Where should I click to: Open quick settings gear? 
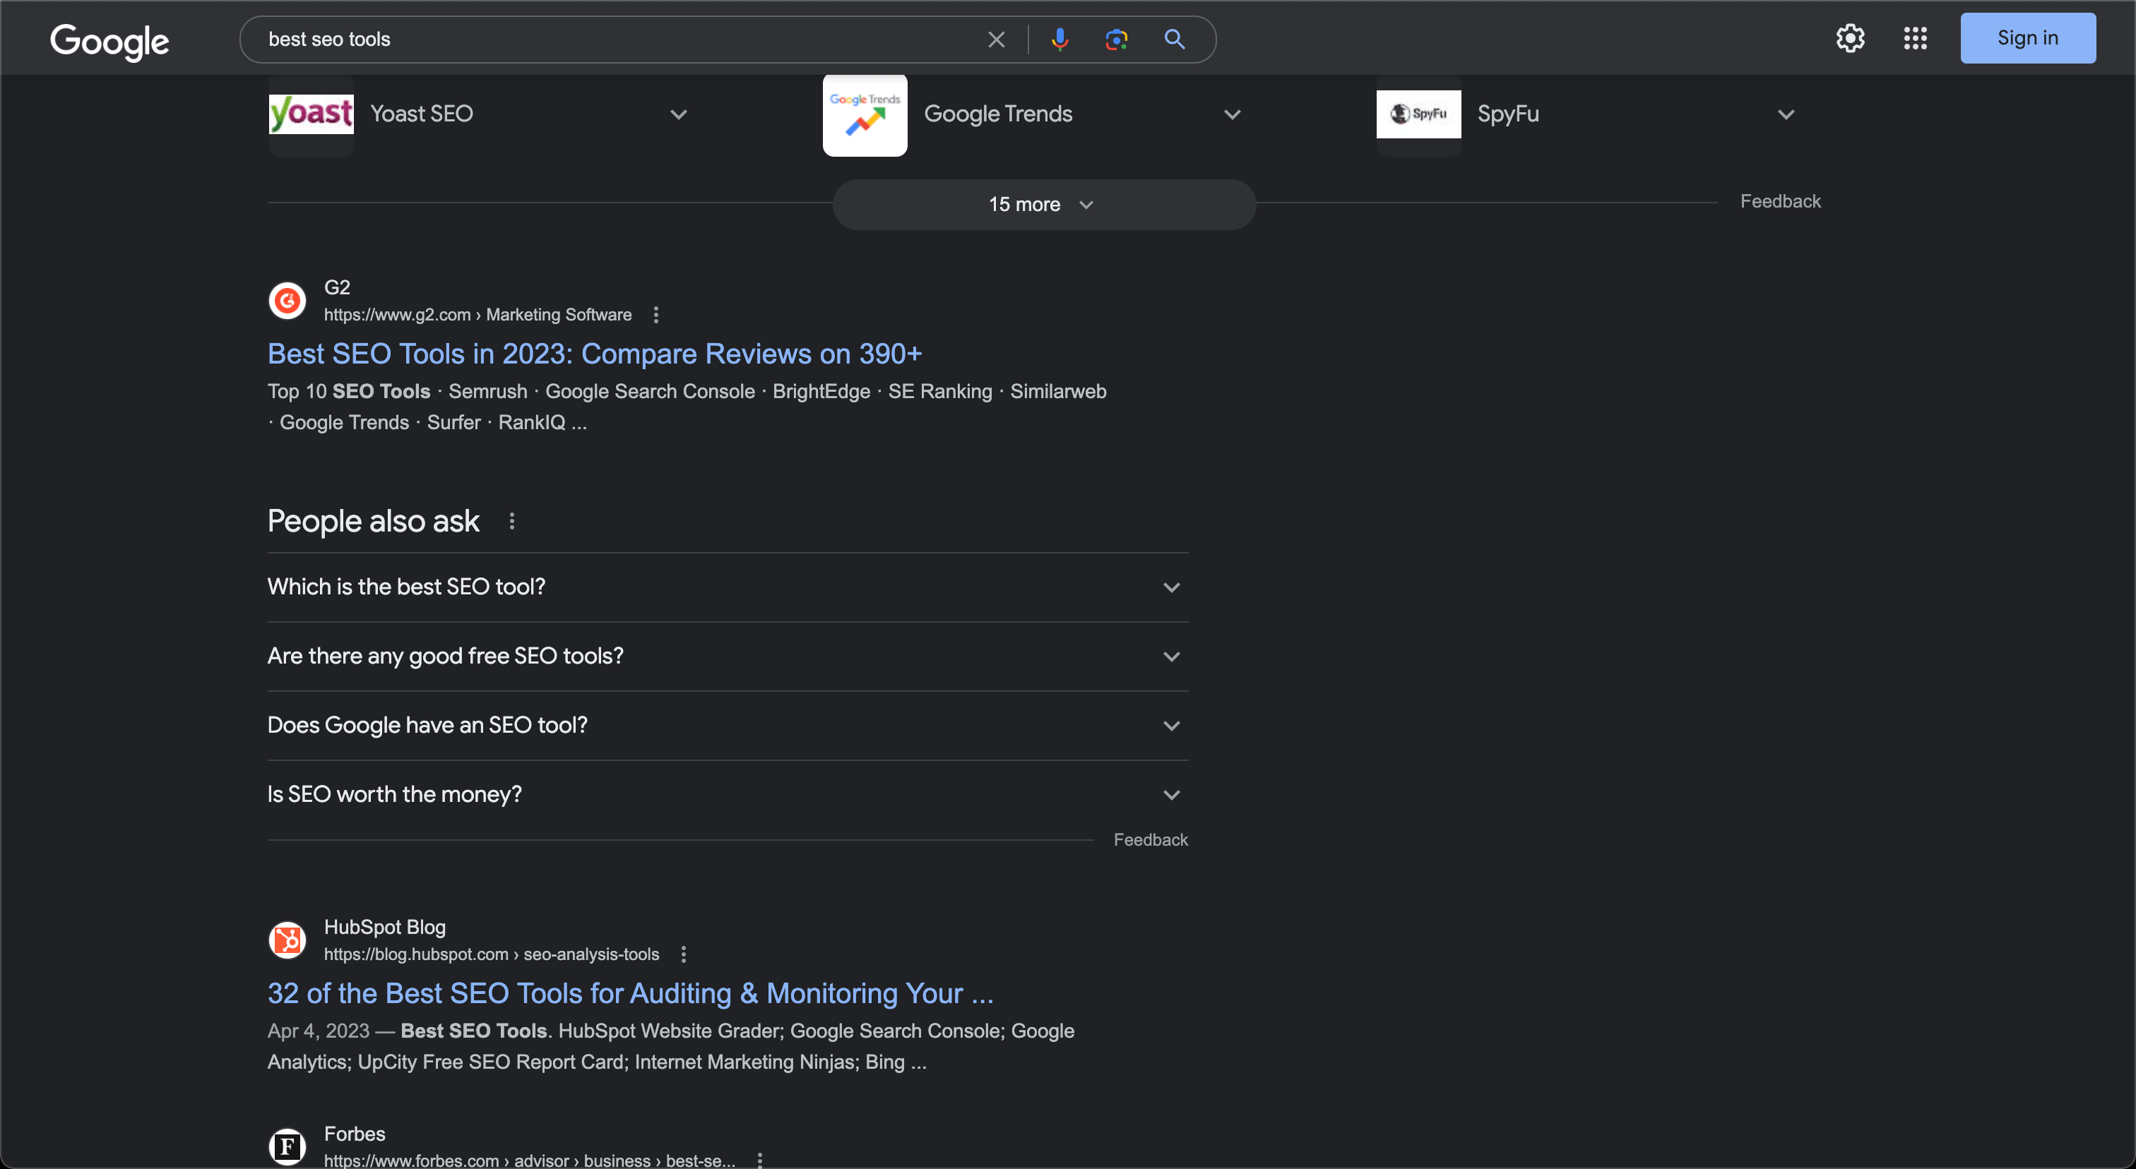click(x=1850, y=38)
